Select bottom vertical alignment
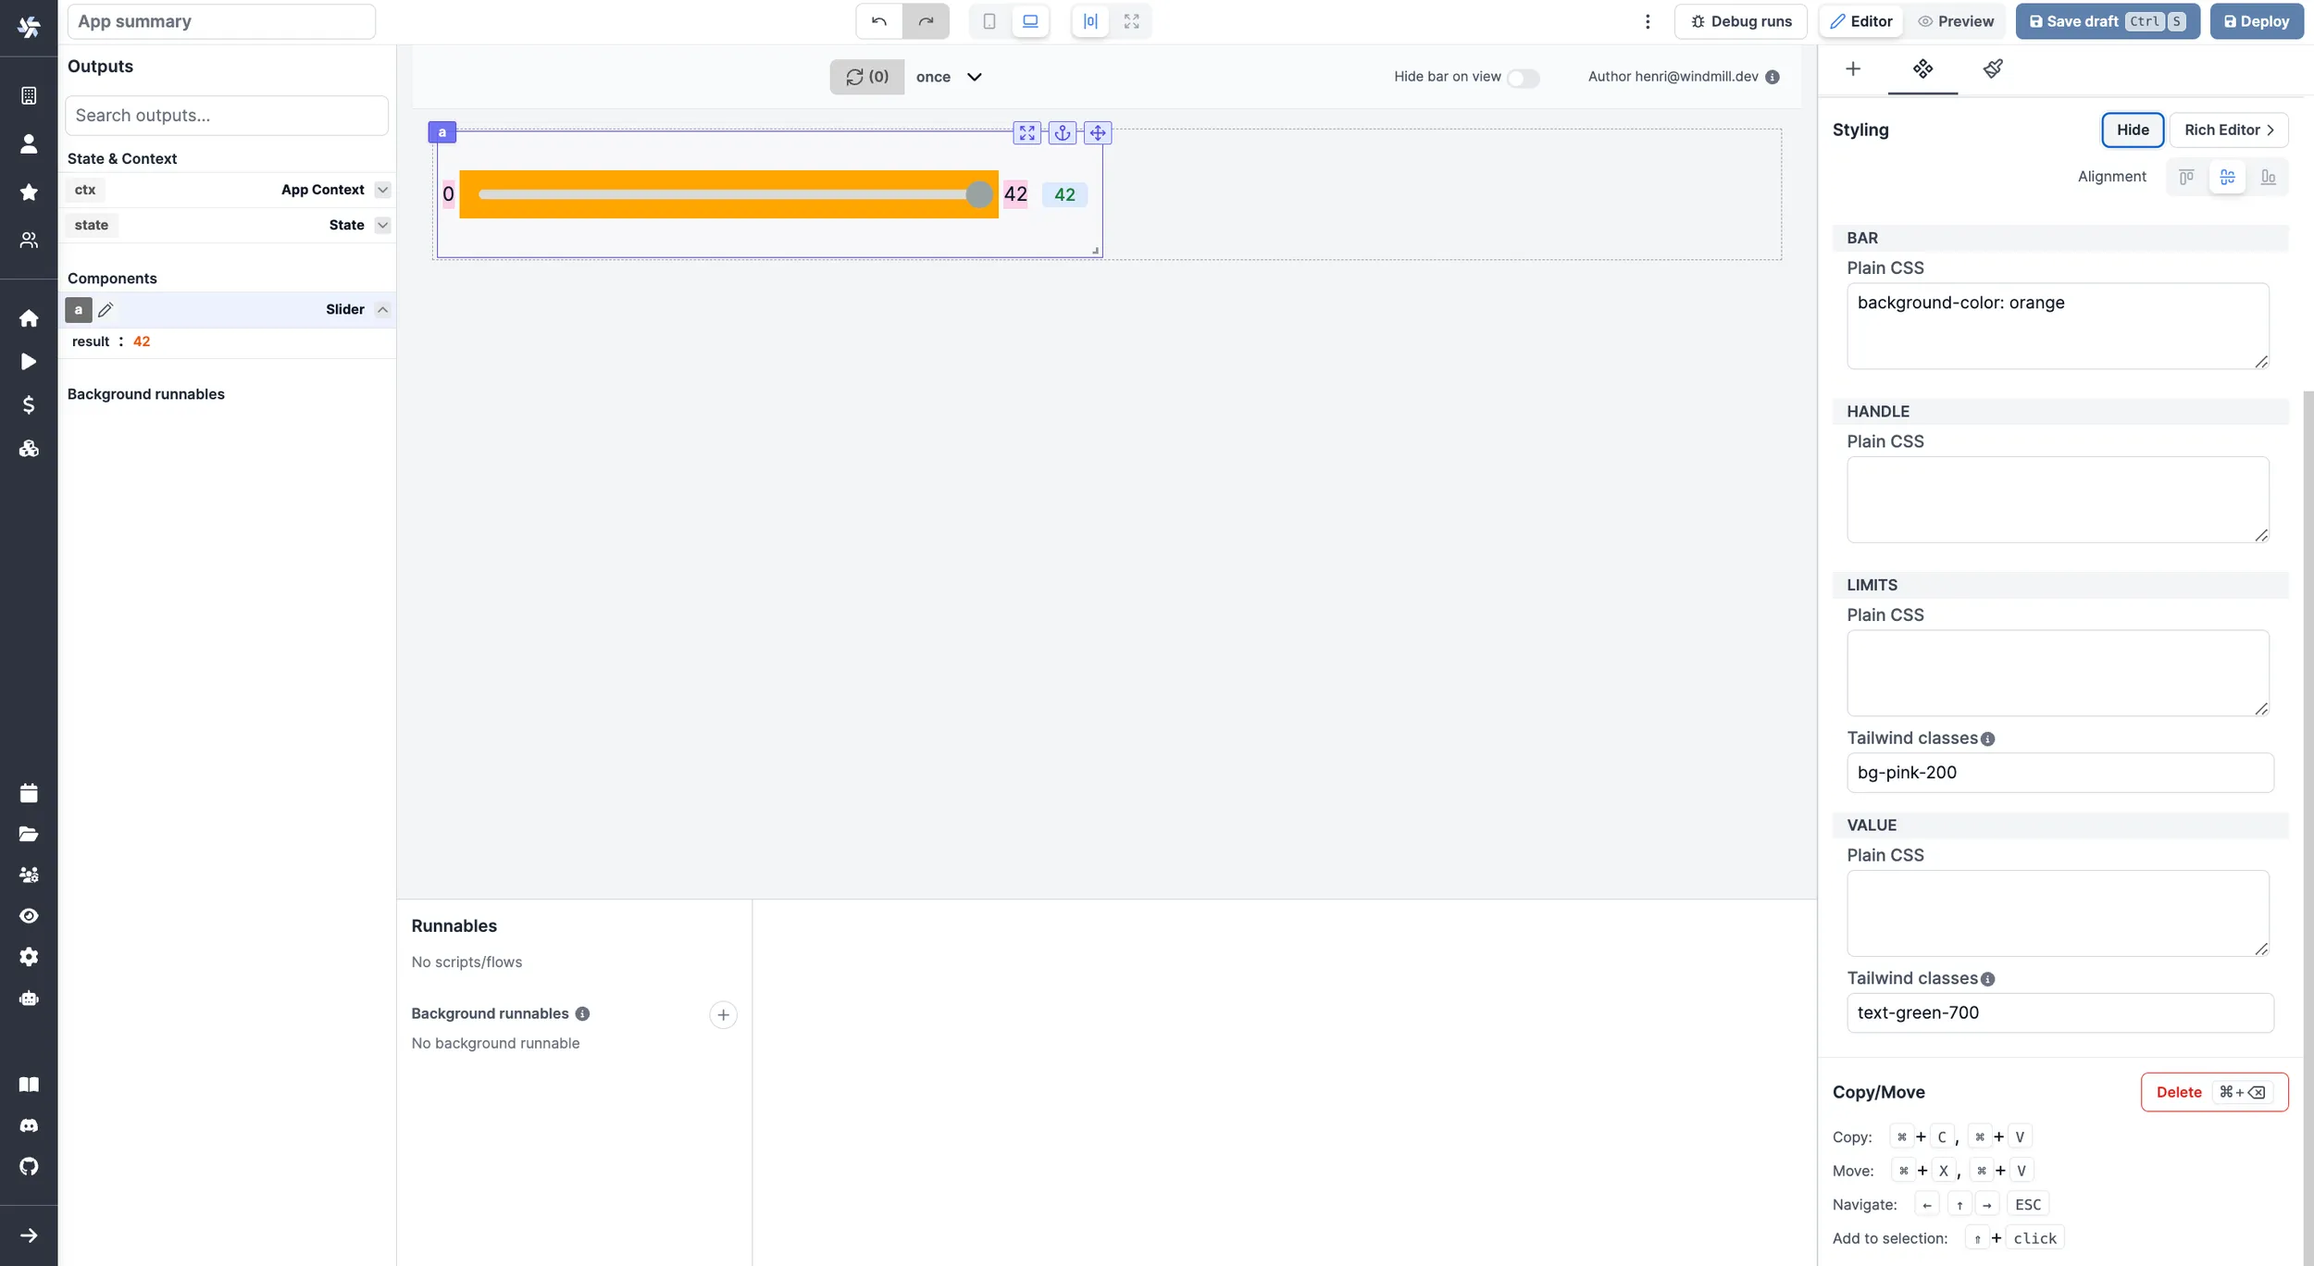 click(x=2269, y=176)
